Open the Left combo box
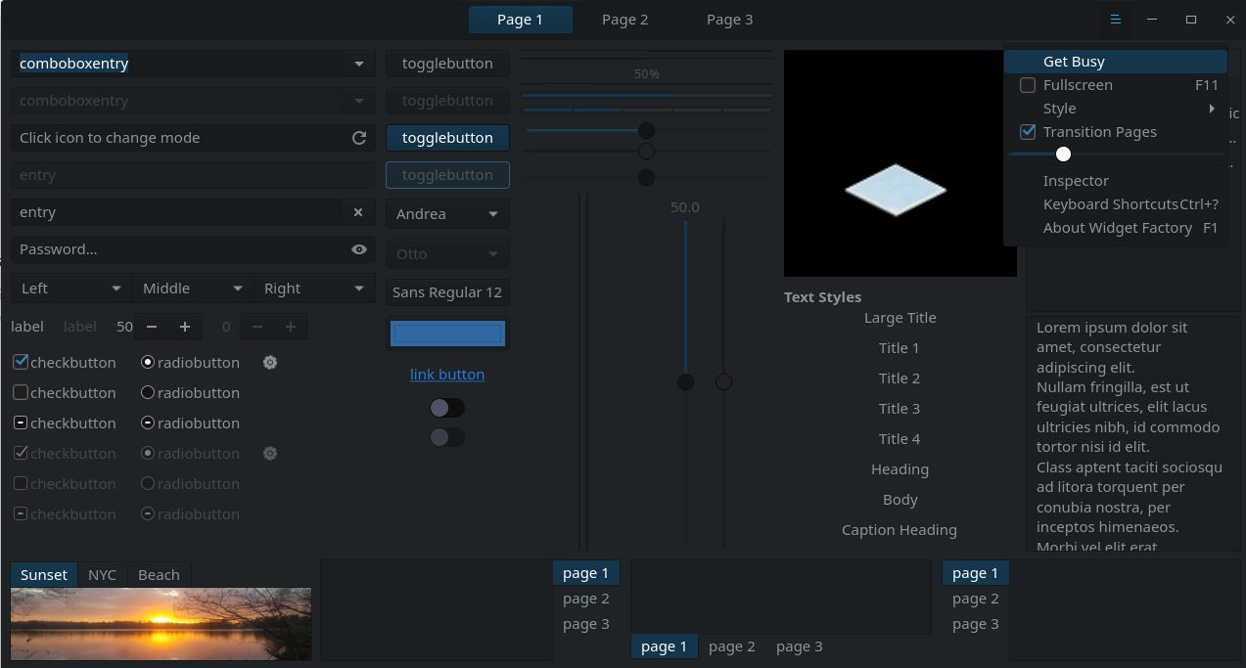Viewport: 1246px width, 668px height. click(71, 289)
